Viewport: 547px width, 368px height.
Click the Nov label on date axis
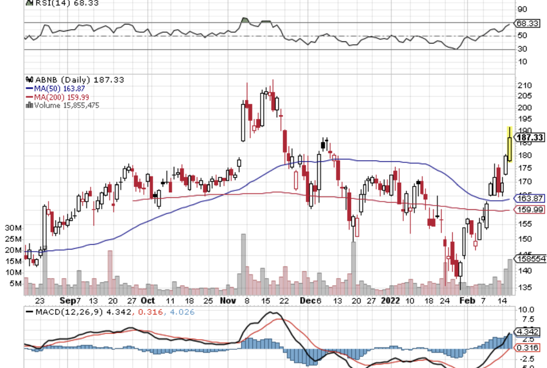[x=227, y=300]
